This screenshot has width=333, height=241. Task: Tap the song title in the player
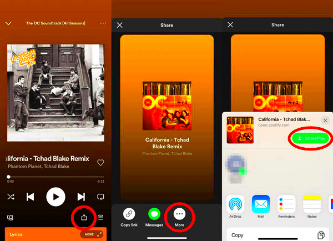47,159
